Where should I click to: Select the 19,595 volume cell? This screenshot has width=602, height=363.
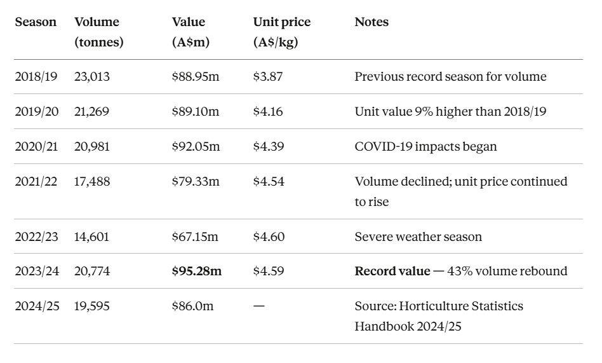pos(92,306)
